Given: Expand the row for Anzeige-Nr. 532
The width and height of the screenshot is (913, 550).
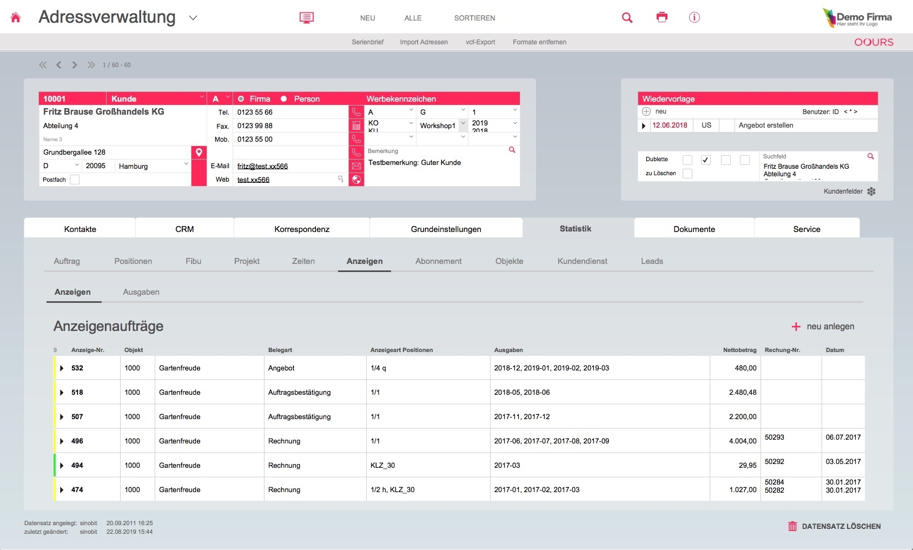Looking at the screenshot, I should tap(62, 368).
